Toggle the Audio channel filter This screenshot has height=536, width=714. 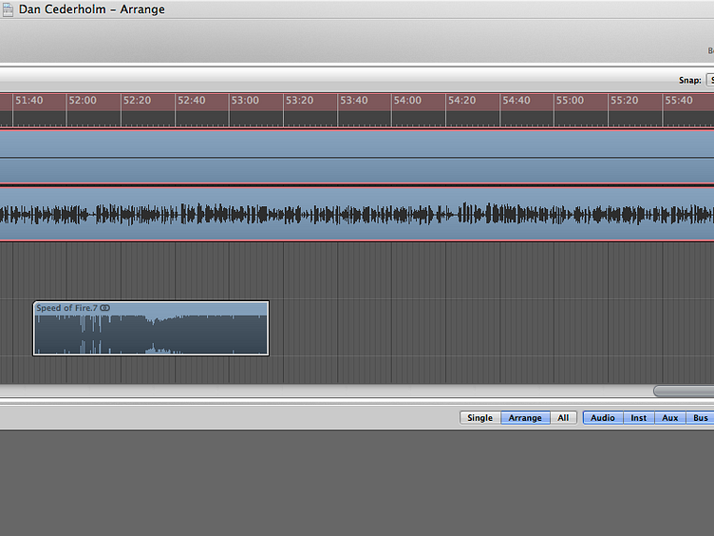(603, 418)
